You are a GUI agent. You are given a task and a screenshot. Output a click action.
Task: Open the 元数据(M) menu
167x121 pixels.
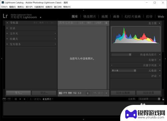(x=39, y=7)
